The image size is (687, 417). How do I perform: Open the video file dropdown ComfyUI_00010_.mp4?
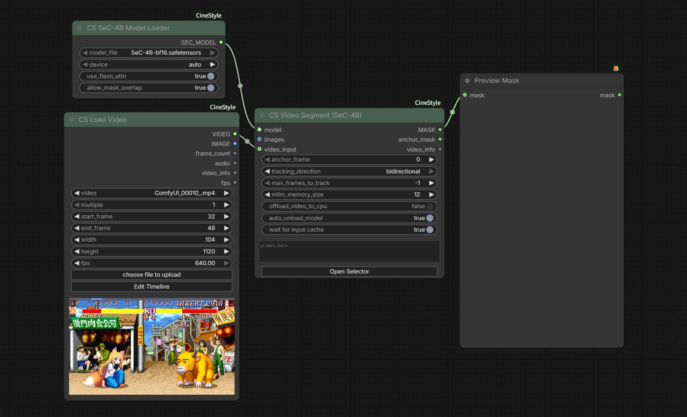(152, 193)
